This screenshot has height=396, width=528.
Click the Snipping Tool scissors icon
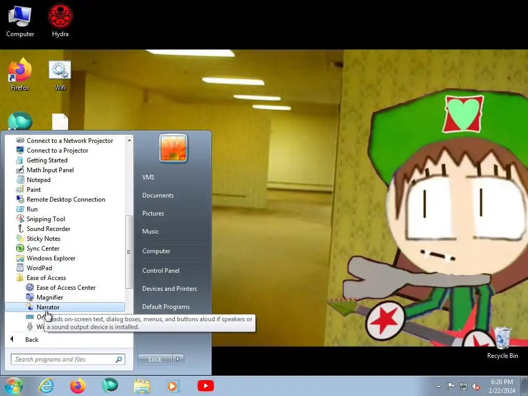pos(20,219)
